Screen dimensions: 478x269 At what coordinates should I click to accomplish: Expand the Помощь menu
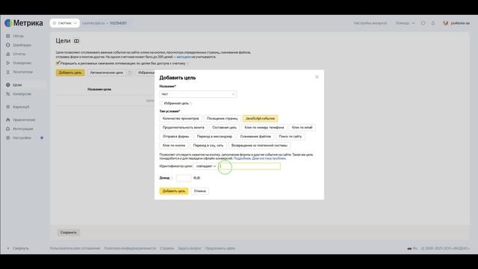coord(405,23)
